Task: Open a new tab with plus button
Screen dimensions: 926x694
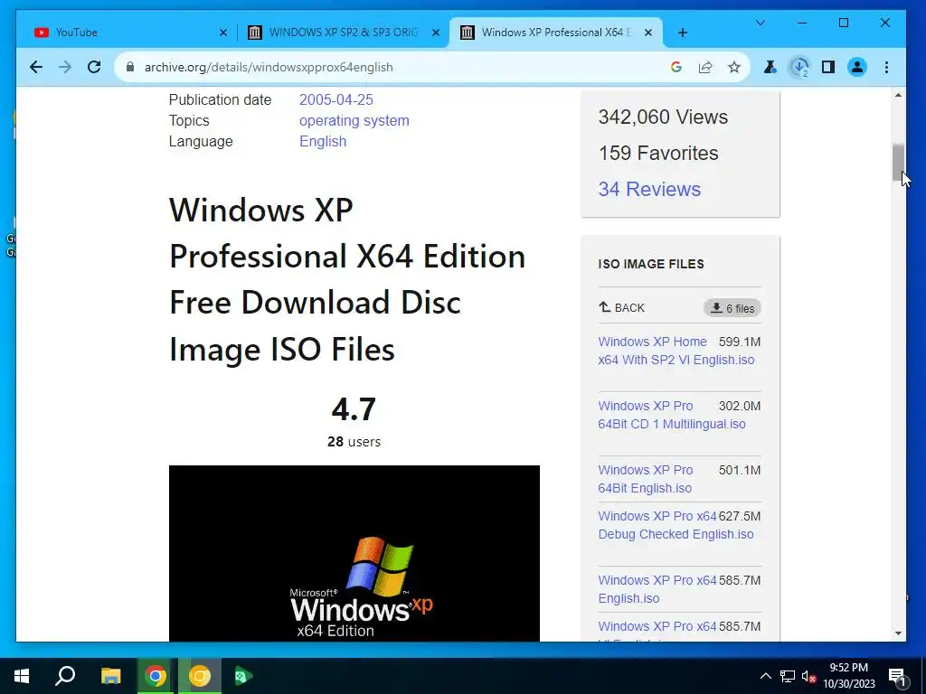Action: pyautogui.click(x=683, y=33)
